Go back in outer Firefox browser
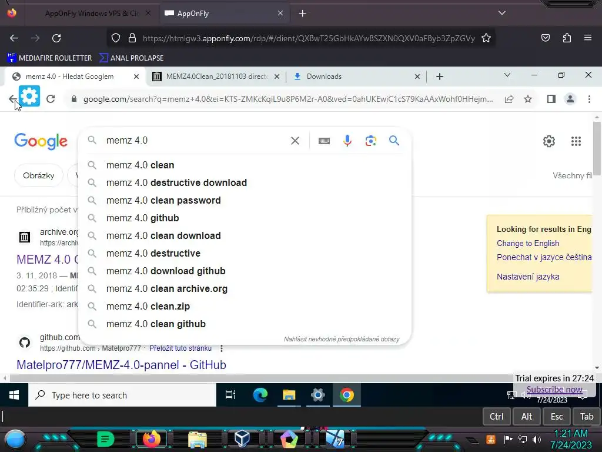The width and height of the screenshot is (602, 452). [x=14, y=38]
